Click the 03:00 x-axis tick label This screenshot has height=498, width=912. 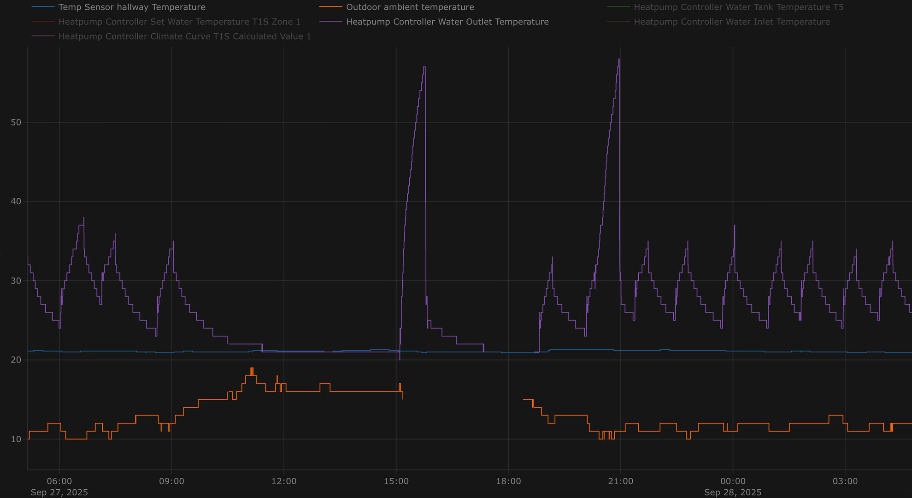click(x=845, y=481)
